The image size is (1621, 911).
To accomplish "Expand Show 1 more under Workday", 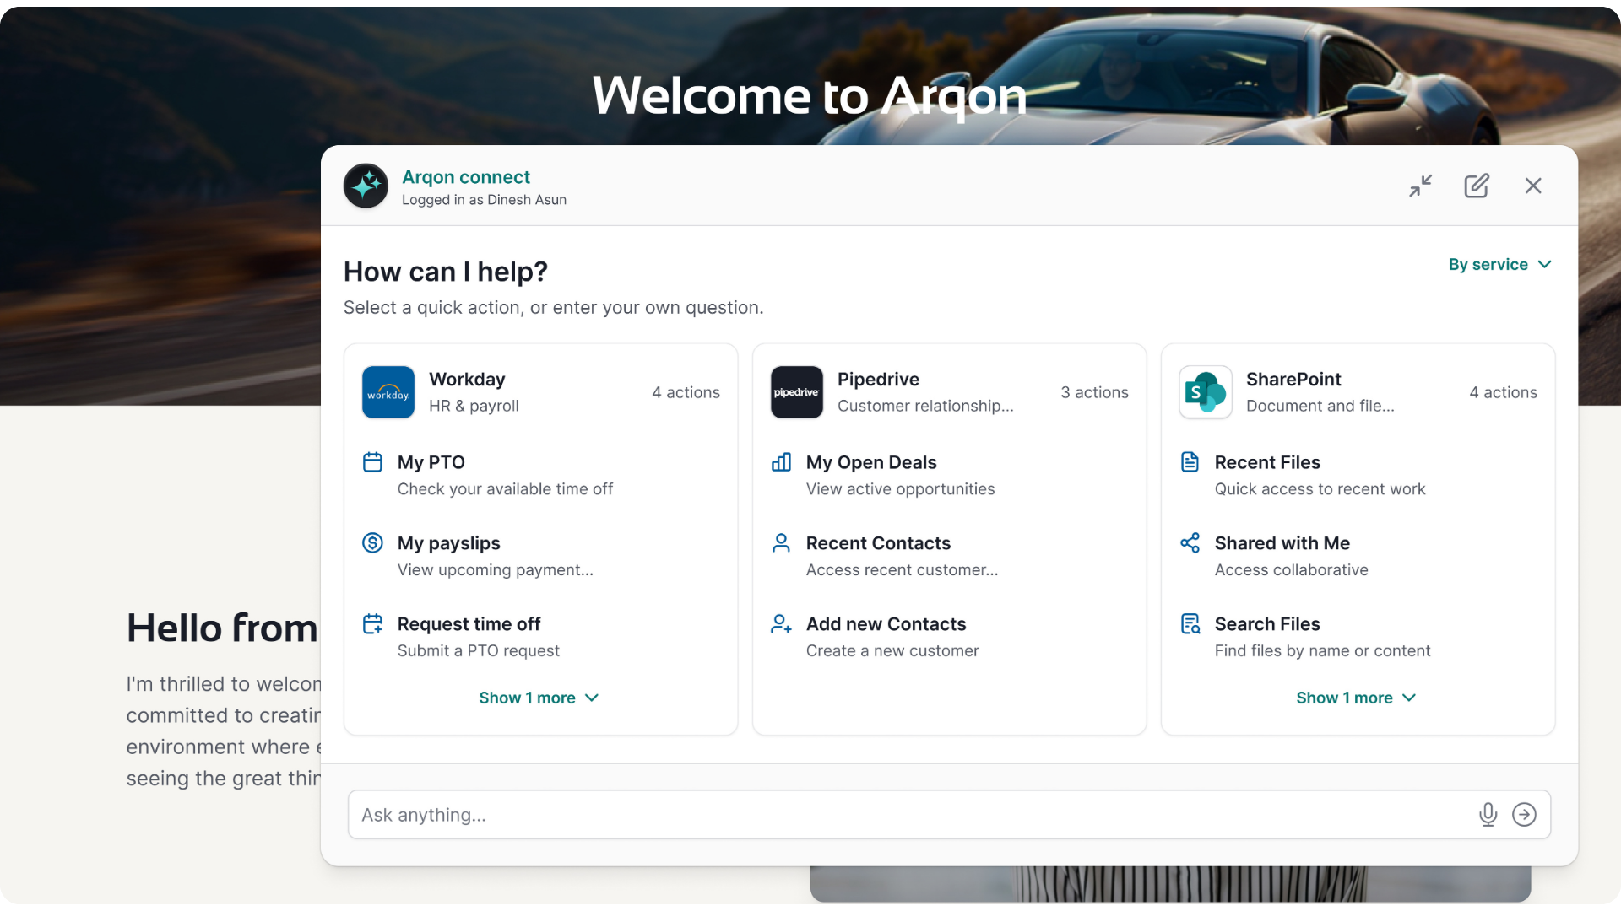I will 539,698.
